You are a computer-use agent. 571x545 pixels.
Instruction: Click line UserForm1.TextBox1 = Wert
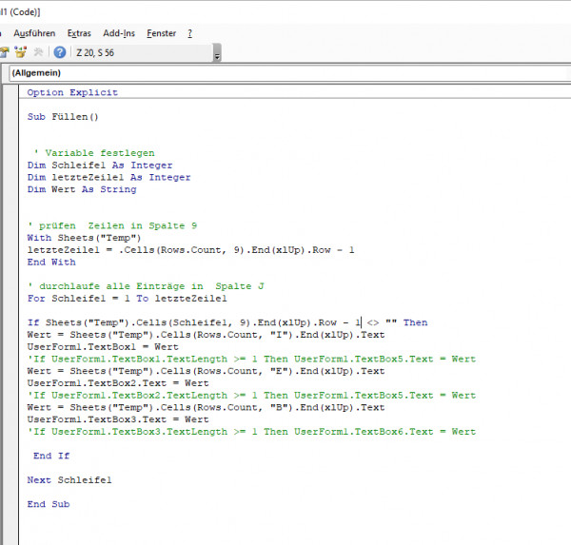pyautogui.click(x=103, y=347)
